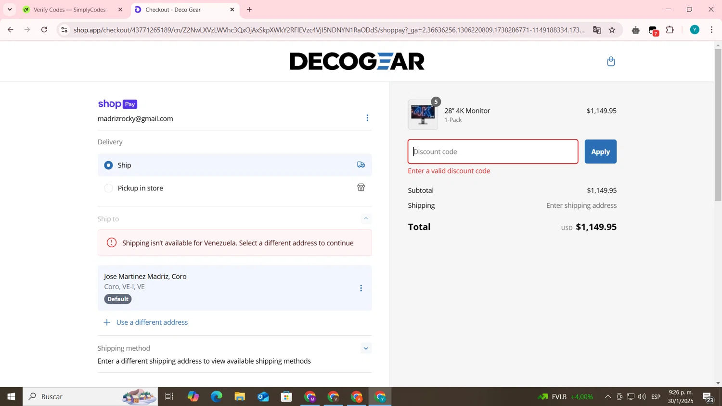Go forward with browser forward arrow
This screenshot has width=722, height=406.
click(27, 30)
